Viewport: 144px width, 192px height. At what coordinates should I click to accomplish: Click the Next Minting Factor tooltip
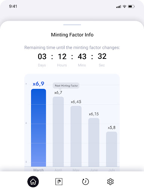click(66, 85)
